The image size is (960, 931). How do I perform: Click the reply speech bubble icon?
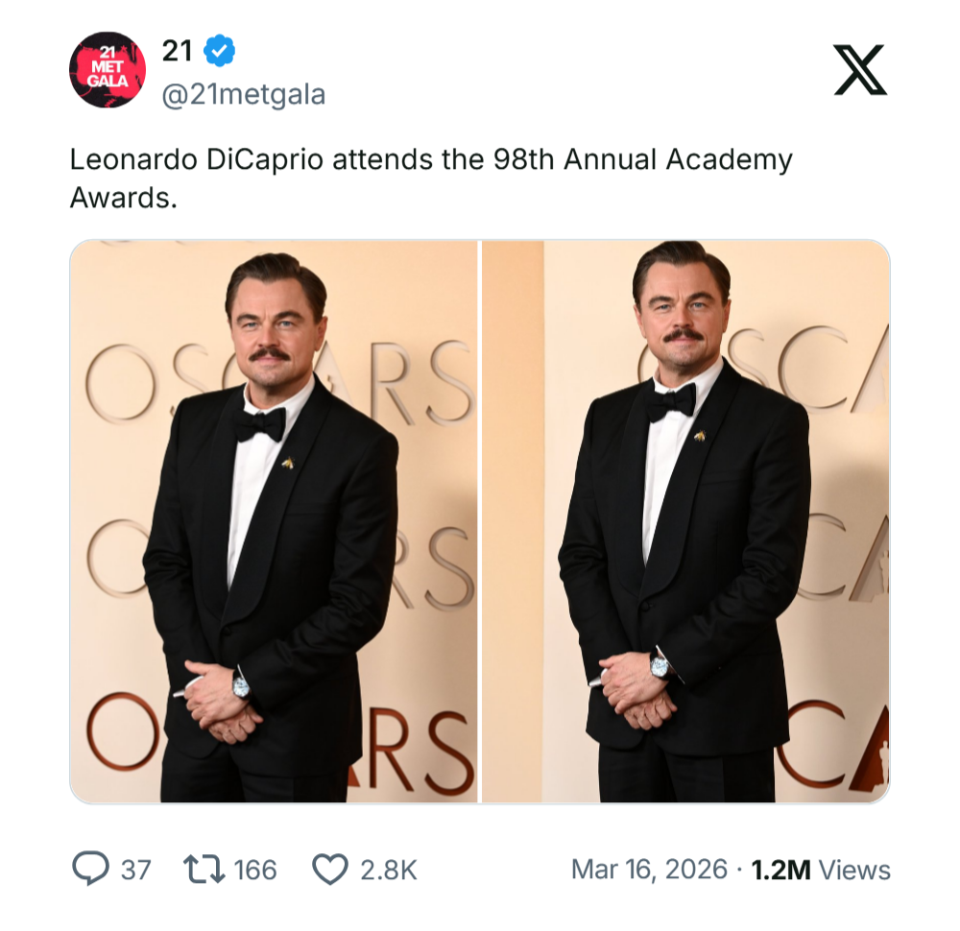88,867
